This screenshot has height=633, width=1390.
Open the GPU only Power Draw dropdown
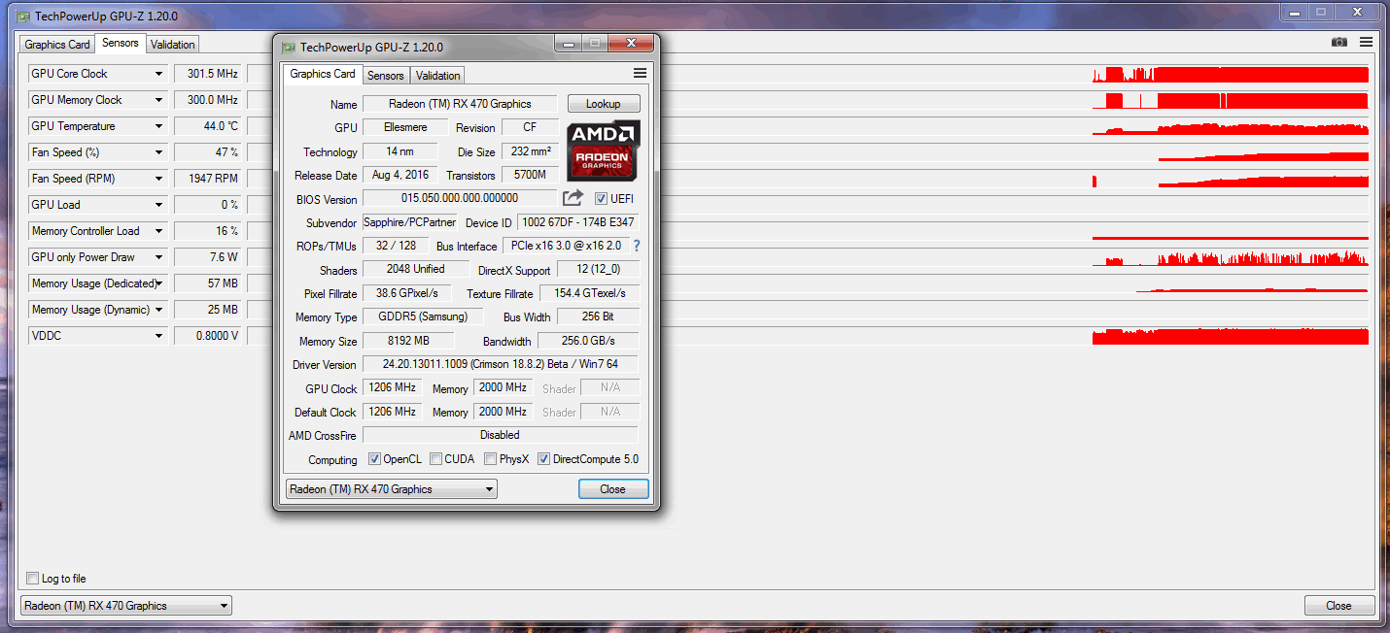tap(158, 257)
